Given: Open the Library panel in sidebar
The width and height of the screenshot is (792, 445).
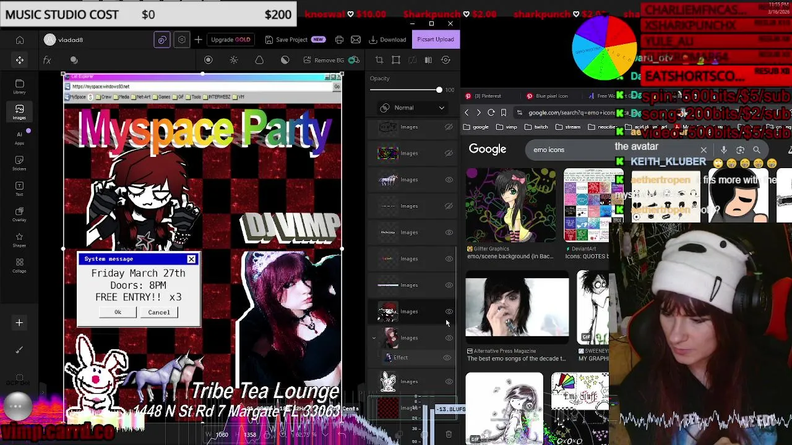Looking at the screenshot, I should point(19,87).
